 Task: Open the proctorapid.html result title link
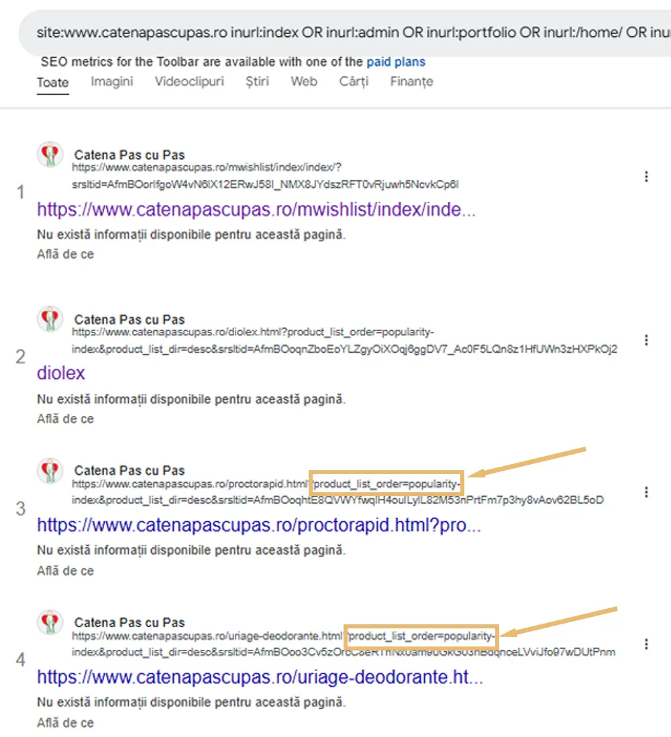[x=258, y=525]
